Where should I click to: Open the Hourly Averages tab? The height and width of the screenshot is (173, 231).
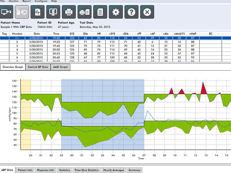tap(113, 170)
